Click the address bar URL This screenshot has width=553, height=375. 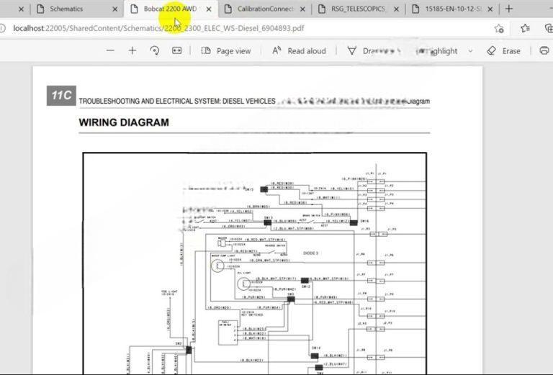pos(158,28)
